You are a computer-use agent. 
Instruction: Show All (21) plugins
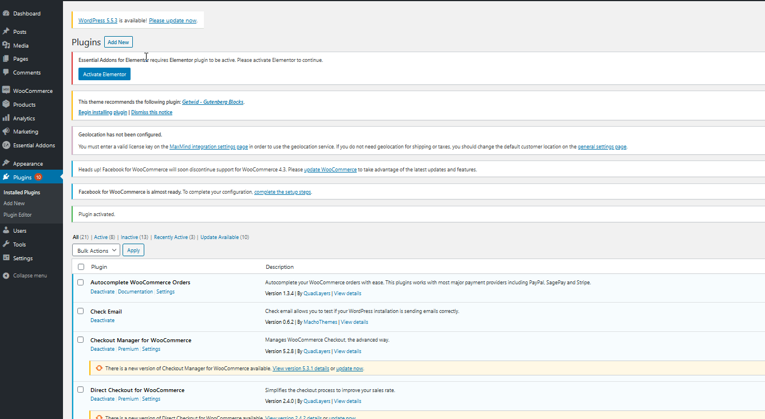80,237
